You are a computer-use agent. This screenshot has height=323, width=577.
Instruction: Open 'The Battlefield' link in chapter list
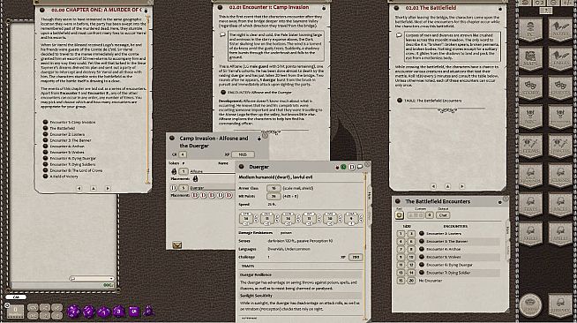click(62, 128)
